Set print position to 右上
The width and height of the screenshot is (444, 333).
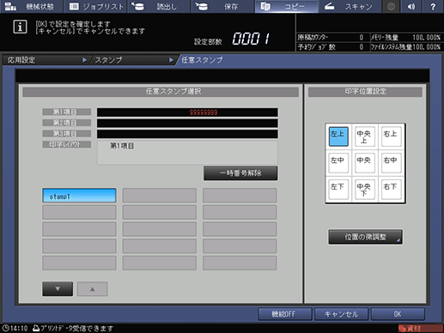click(391, 136)
